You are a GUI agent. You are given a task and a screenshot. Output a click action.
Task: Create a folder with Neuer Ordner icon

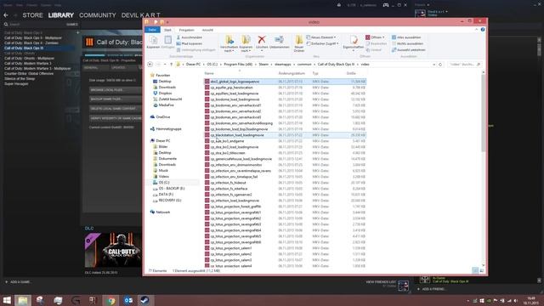(x=298, y=43)
